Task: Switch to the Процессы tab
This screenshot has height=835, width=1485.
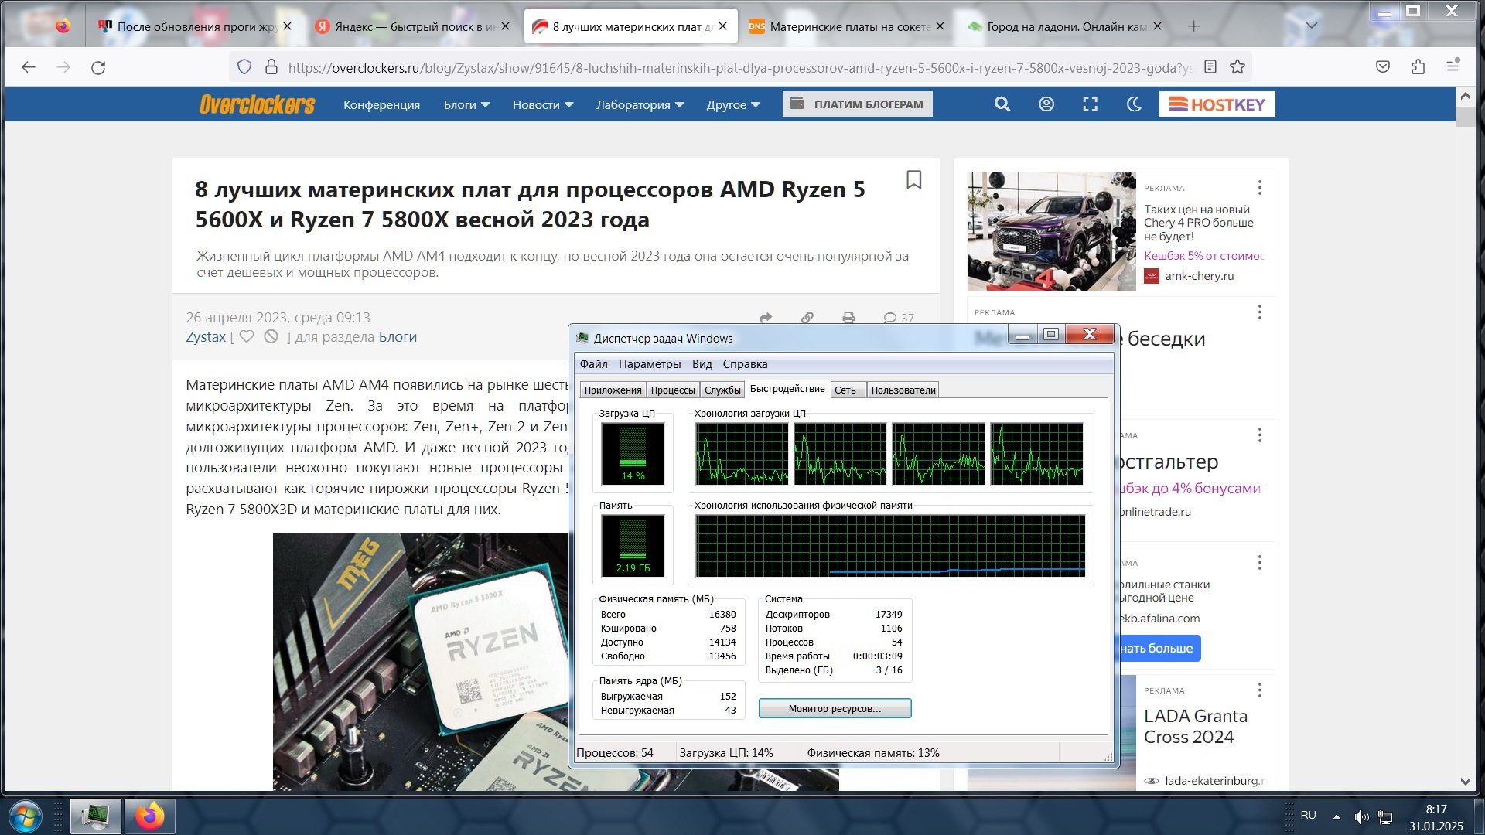Action: pyautogui.click(x=673, y=390)
